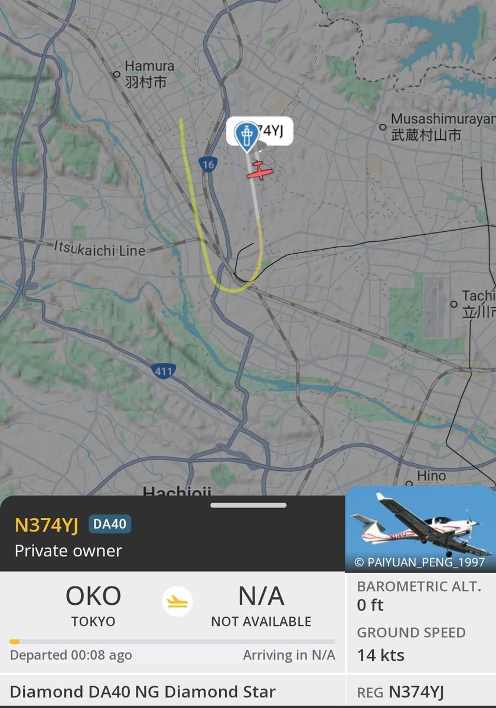Click the Musashimurayama city marker dot
Screen dimensions: 496x708
click(383, 127)
